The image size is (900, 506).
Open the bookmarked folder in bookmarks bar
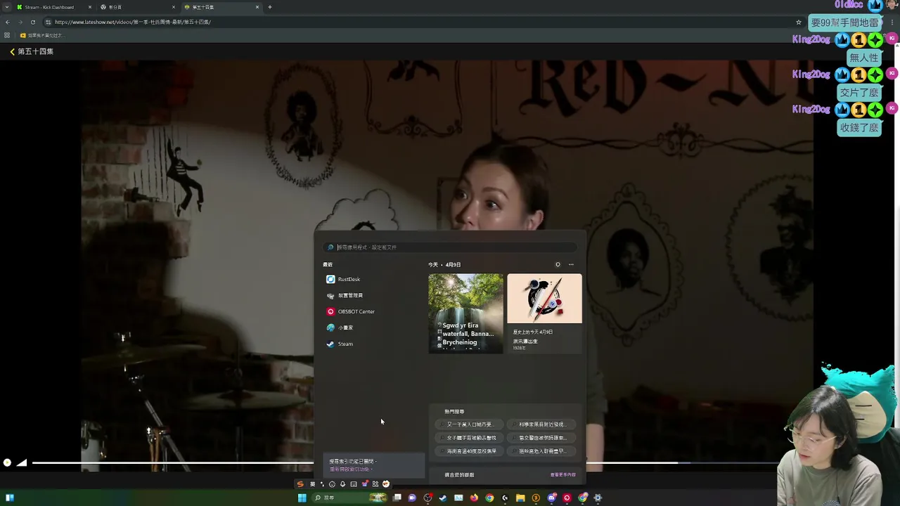tap(42, 35)
